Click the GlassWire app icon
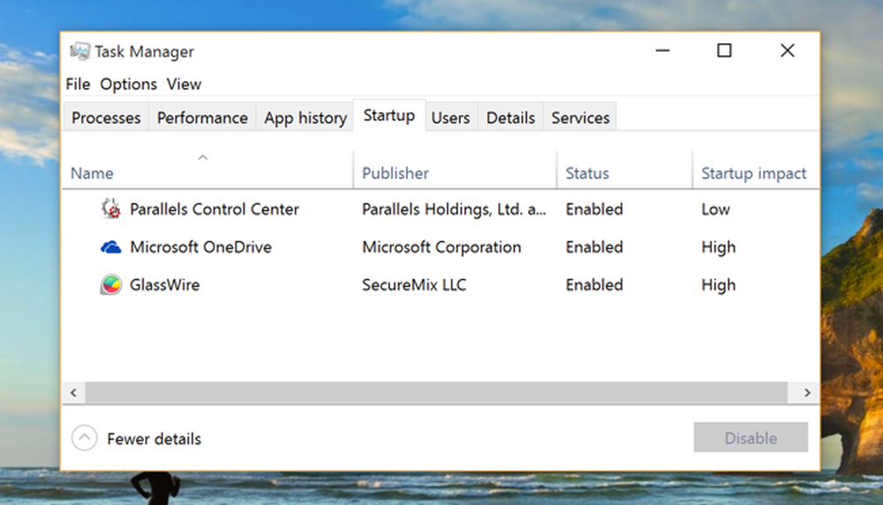Image resolution: width=883 pixels, height=505 pixels. [111, 285]
